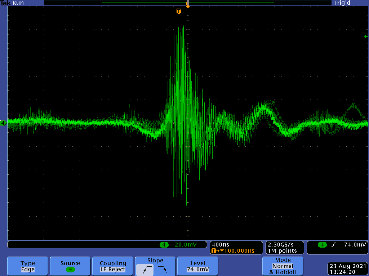
Task: Open the Mode Normal & Holdoff menu
Action: click(x=283, y=266)
